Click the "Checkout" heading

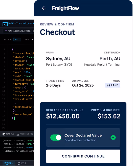(x=57, y=32)
